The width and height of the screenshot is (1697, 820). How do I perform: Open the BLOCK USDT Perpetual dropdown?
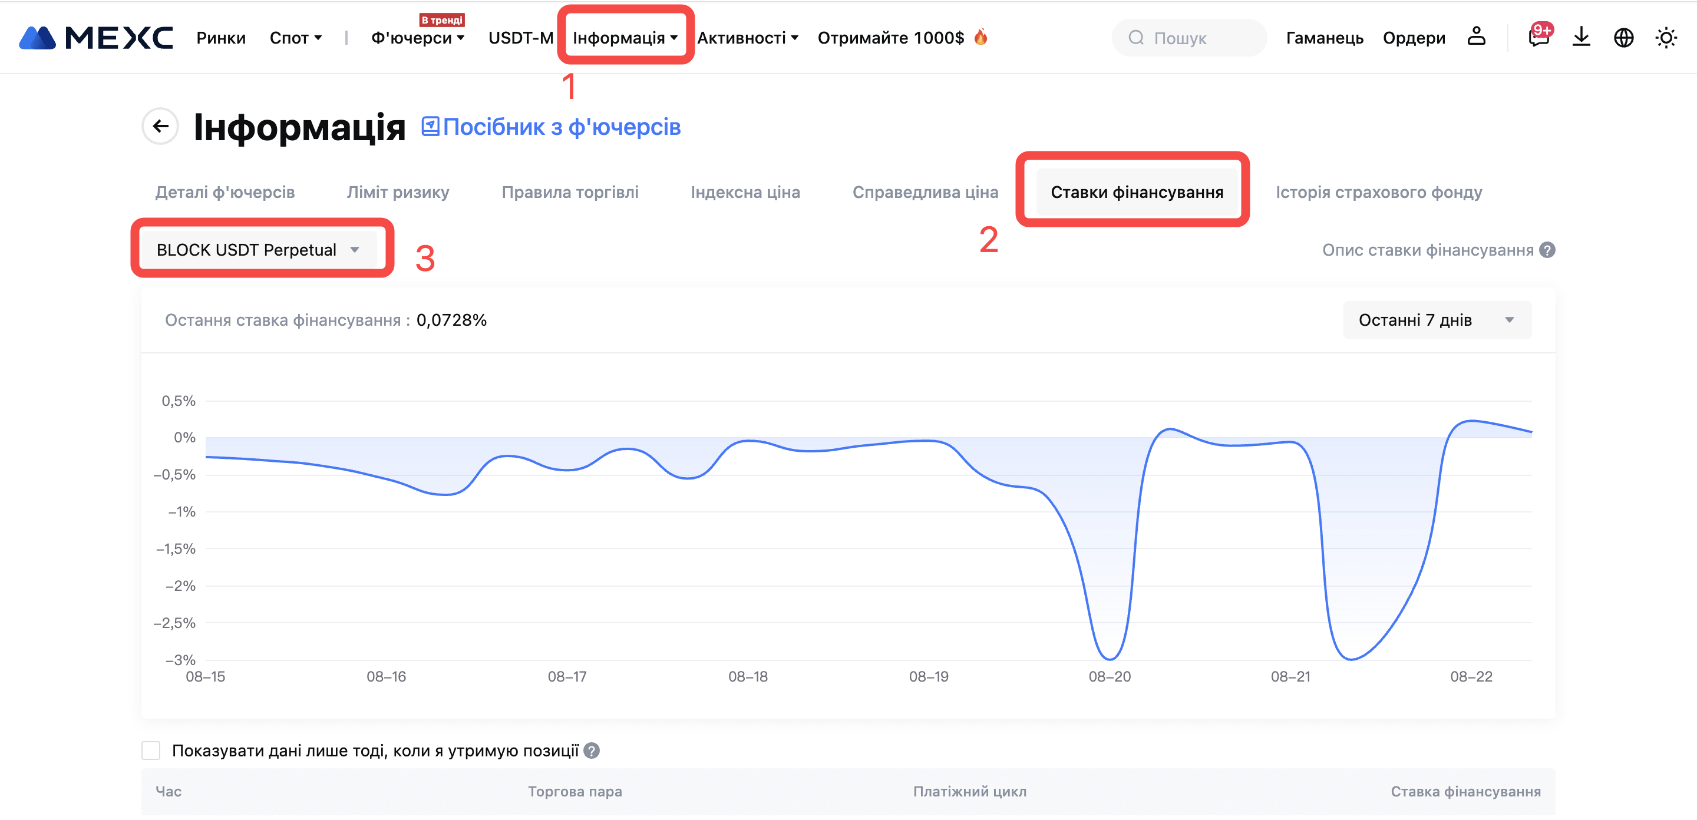pos(258,250)
